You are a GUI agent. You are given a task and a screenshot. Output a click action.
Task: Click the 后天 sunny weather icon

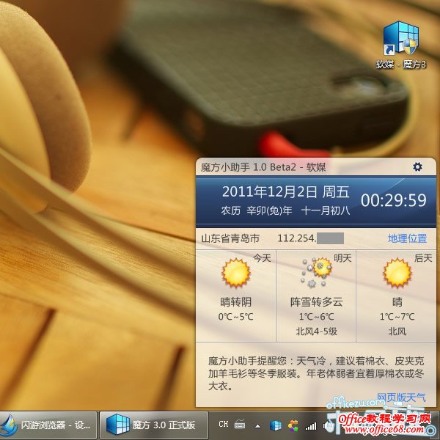pos(397,273)
